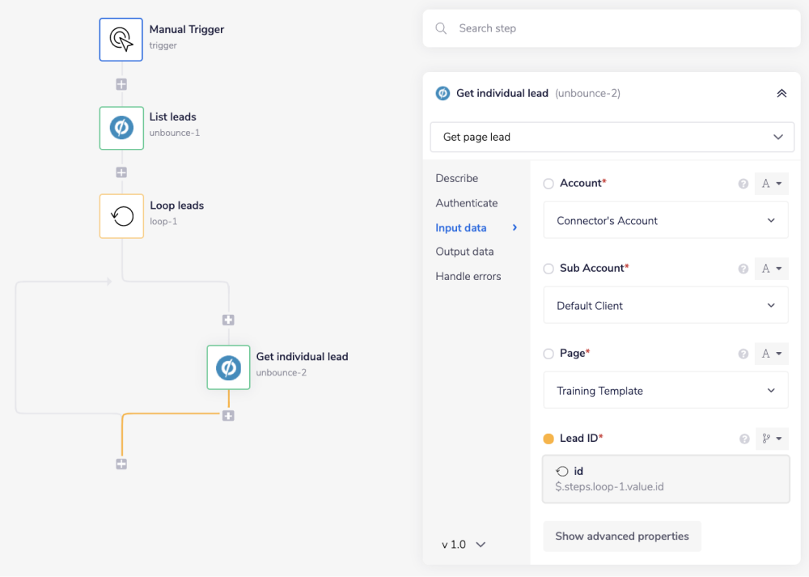Collapse the Get individual lead panel
This screenshot has height=577, width=809.
781,93
